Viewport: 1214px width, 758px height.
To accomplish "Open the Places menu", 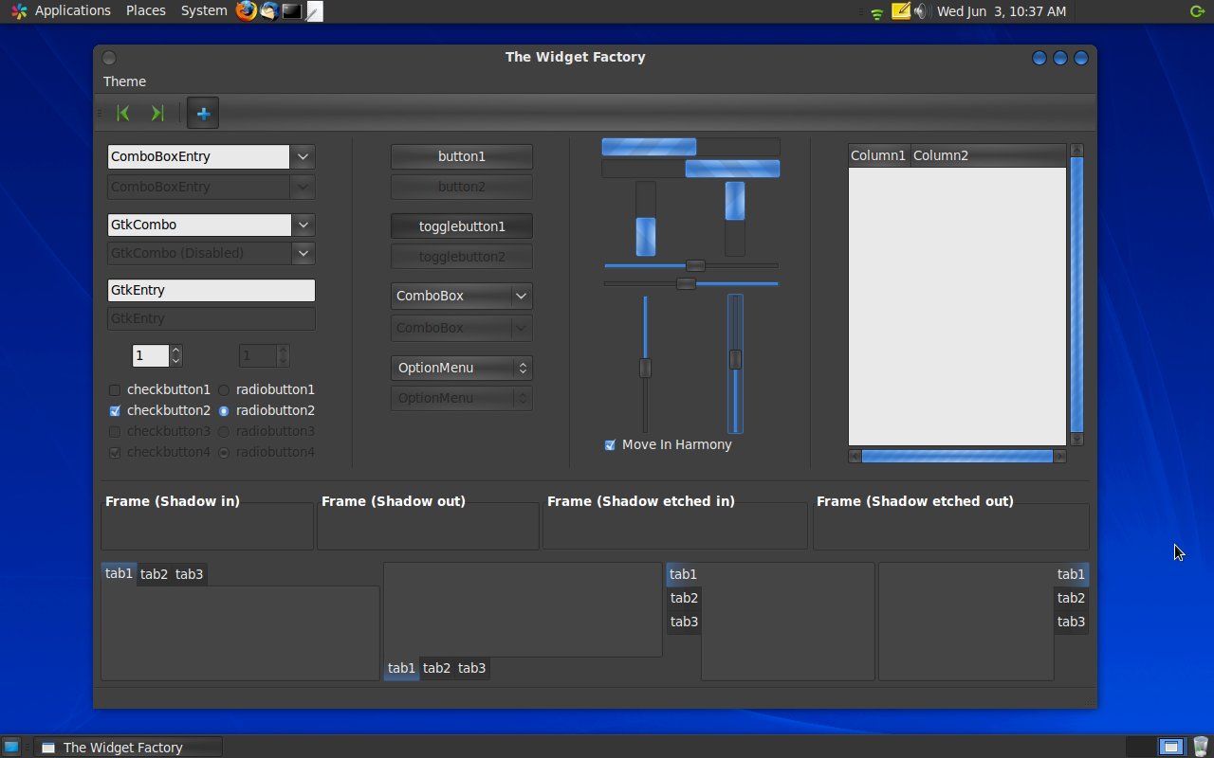I will [145, 11].
